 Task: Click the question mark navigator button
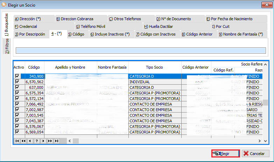pyautogui.click(x=36, y=141)
